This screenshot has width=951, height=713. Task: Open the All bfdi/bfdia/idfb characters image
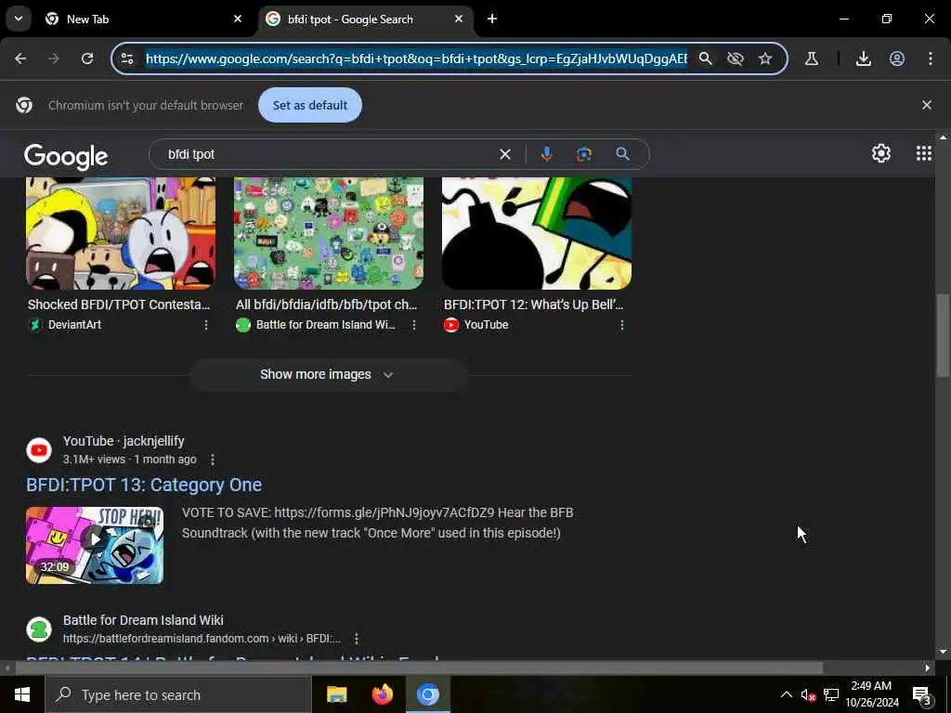pos(329,233)
